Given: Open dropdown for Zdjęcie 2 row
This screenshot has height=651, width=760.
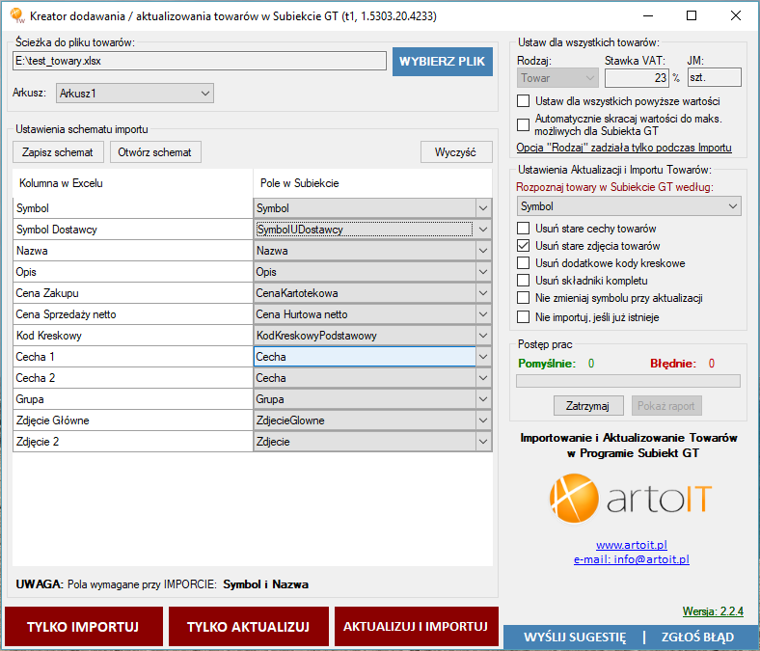Looking at the screenshot, I should tap(483, 442).
